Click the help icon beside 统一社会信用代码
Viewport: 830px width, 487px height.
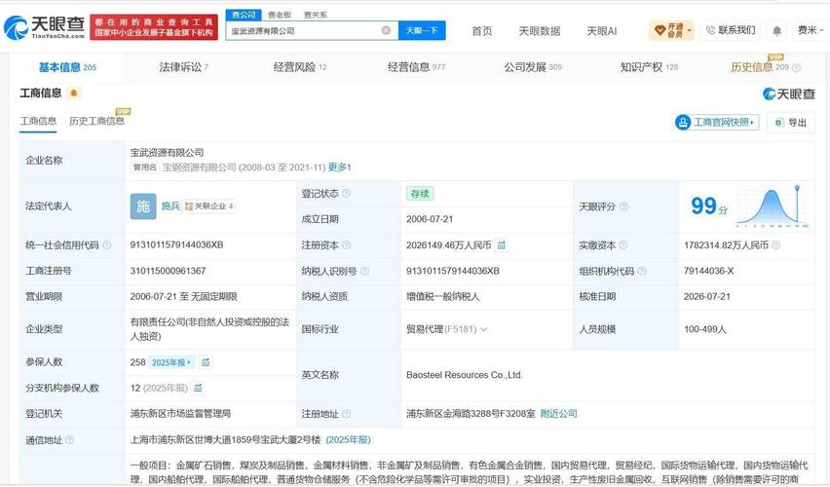(107, 245)
